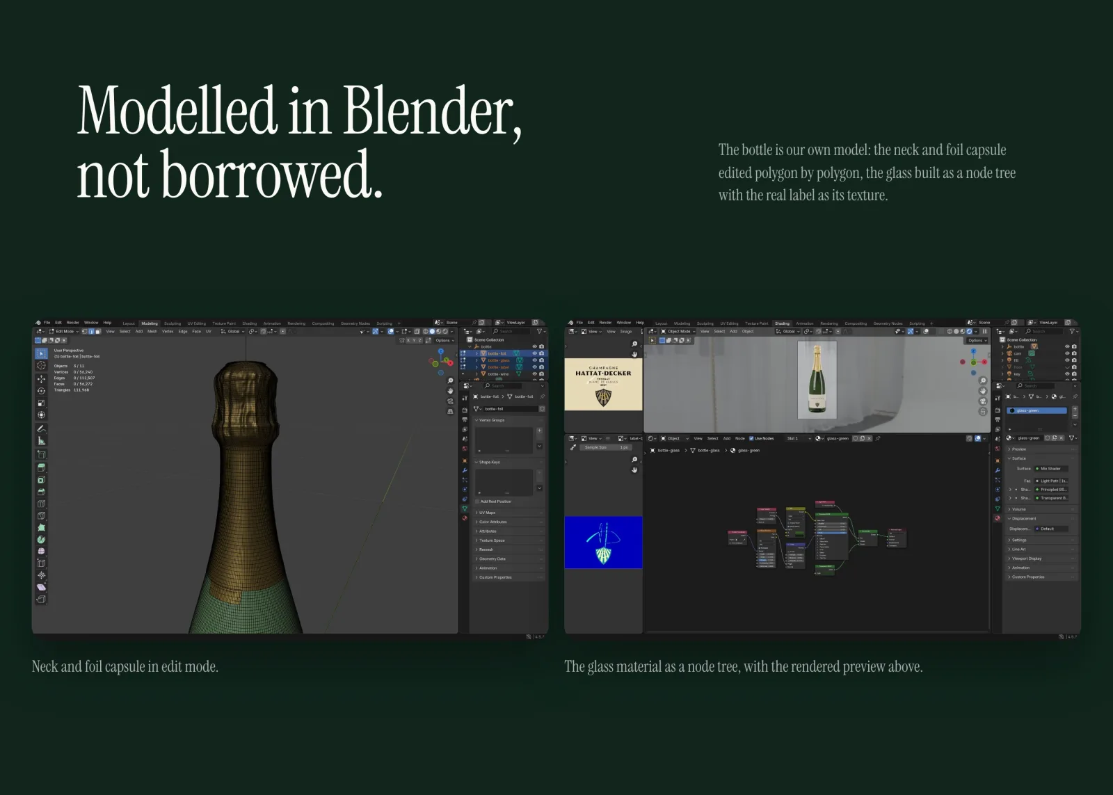Click filter funnel icon in right outliner
Image resolution: width=1113 pixels, height=795 pixels.
[1072, 331]
